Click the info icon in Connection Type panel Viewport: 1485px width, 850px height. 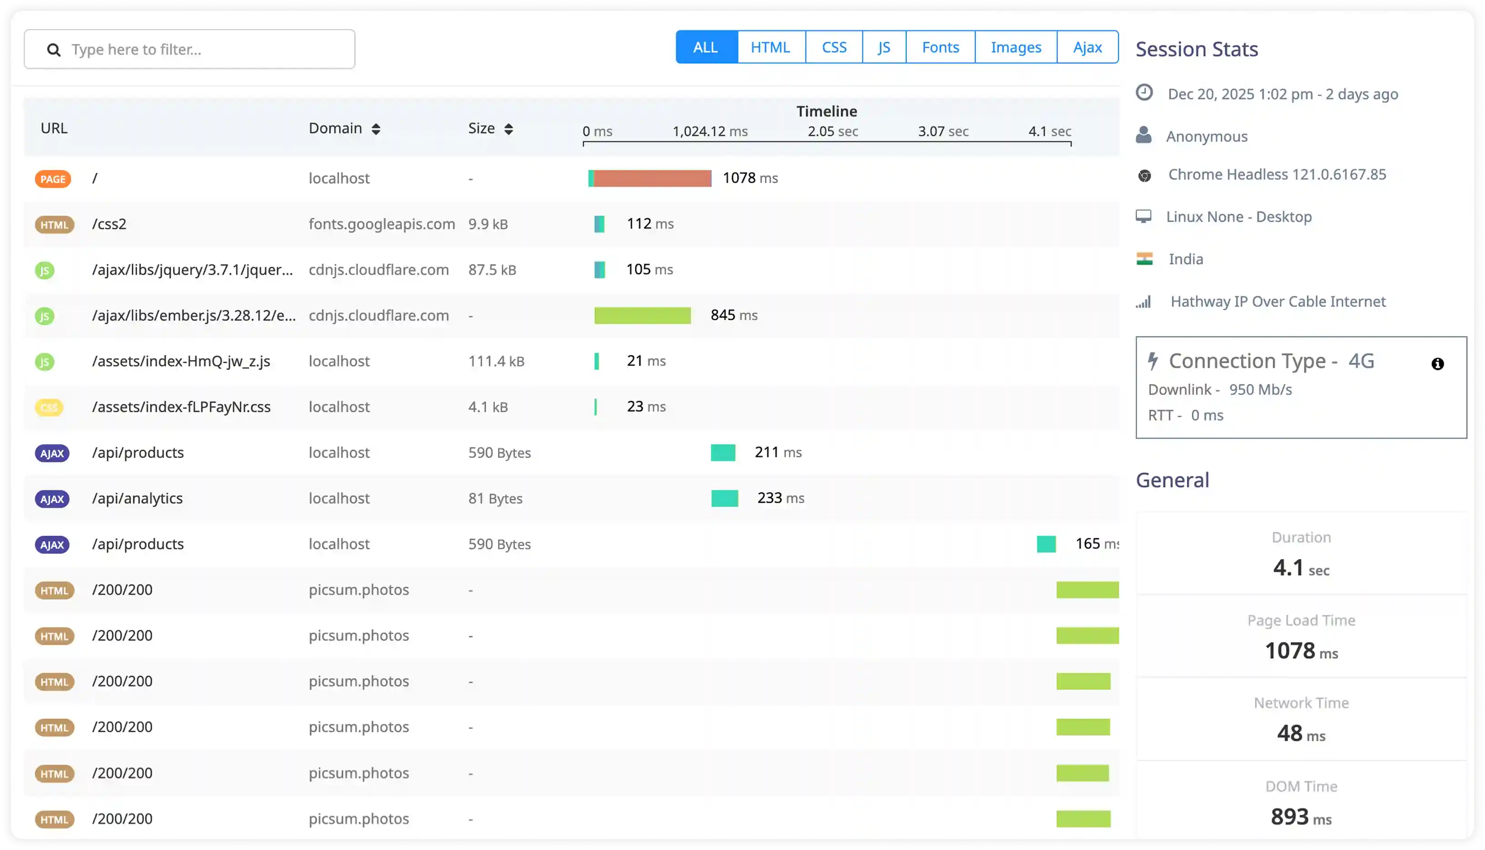[x=1437, y=363]
